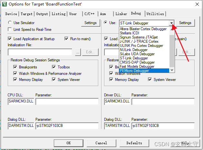Click simulator Dialog DLL parameter -pSTM32F103CB
The height and width of the screenshot is (150, 203).
(x=67, y=126)
